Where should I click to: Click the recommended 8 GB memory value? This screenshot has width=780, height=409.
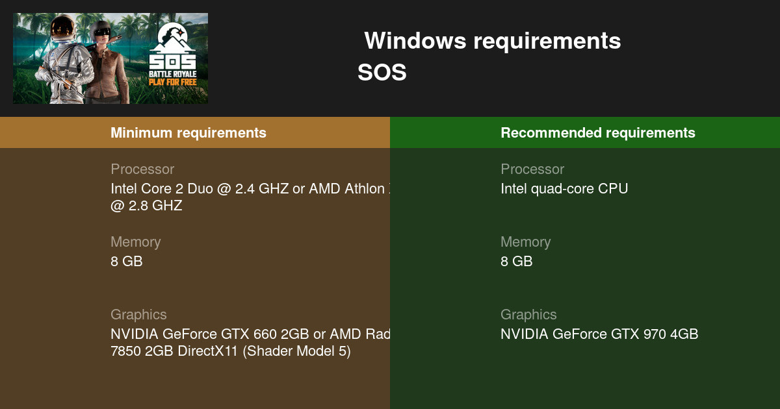(x=516, y=262)
